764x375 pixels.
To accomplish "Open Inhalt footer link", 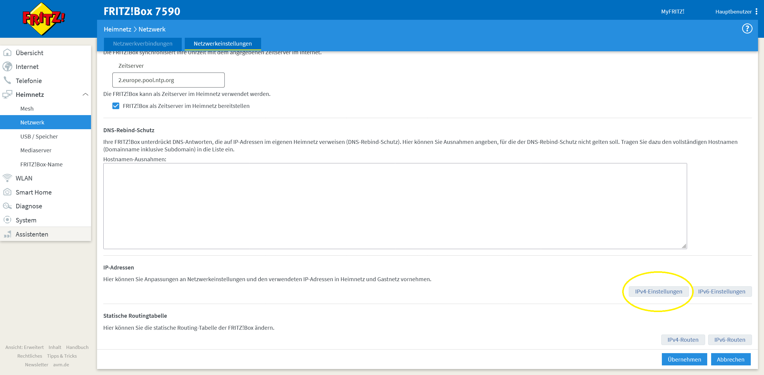I will pos(55,347).
